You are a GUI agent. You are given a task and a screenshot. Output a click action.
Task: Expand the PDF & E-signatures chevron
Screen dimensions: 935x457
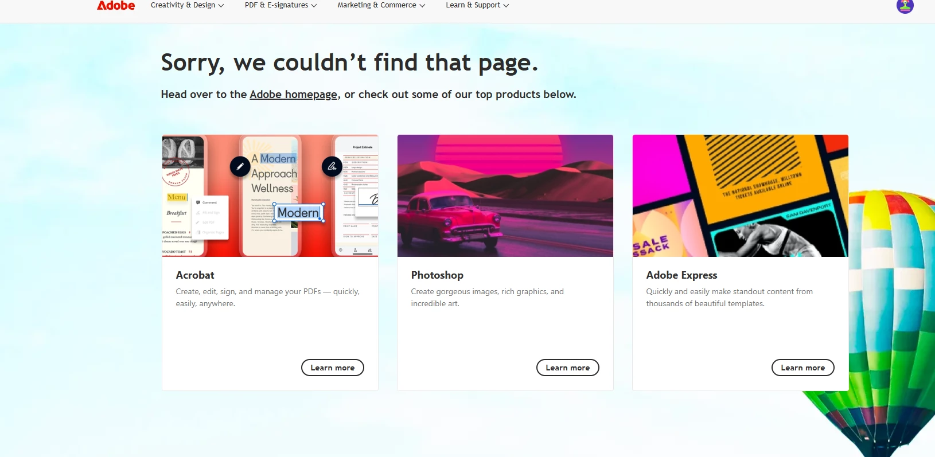[x=314, y=6]
